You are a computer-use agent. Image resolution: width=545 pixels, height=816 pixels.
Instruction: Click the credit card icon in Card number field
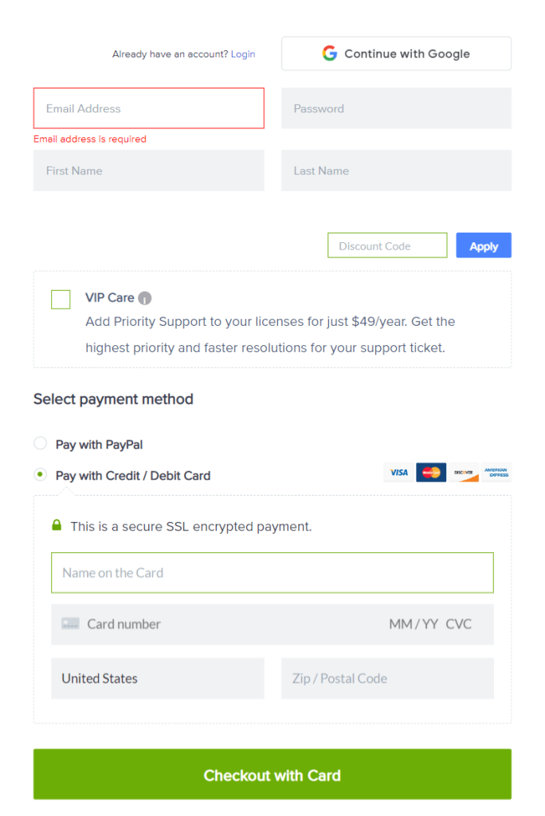tap(70, 623)
